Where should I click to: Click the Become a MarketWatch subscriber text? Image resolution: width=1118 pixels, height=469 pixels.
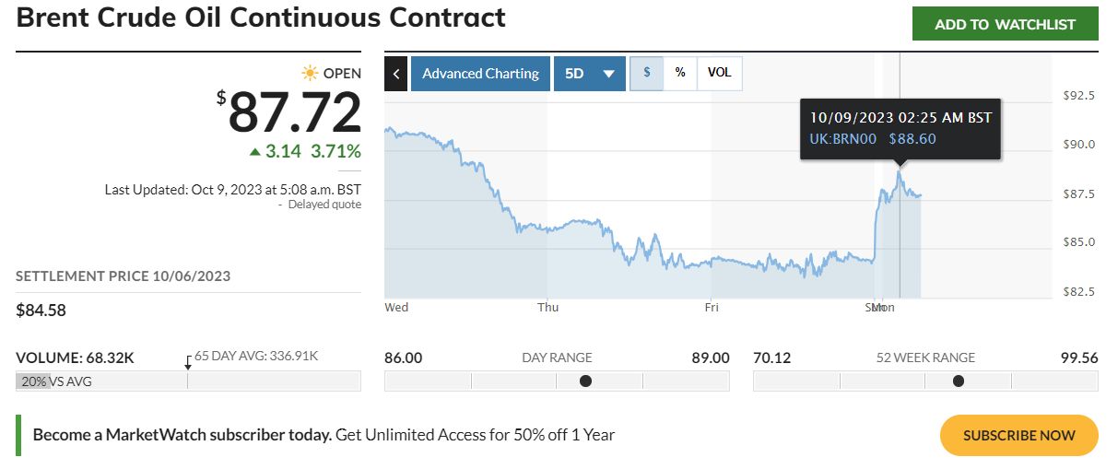[182, 435]
